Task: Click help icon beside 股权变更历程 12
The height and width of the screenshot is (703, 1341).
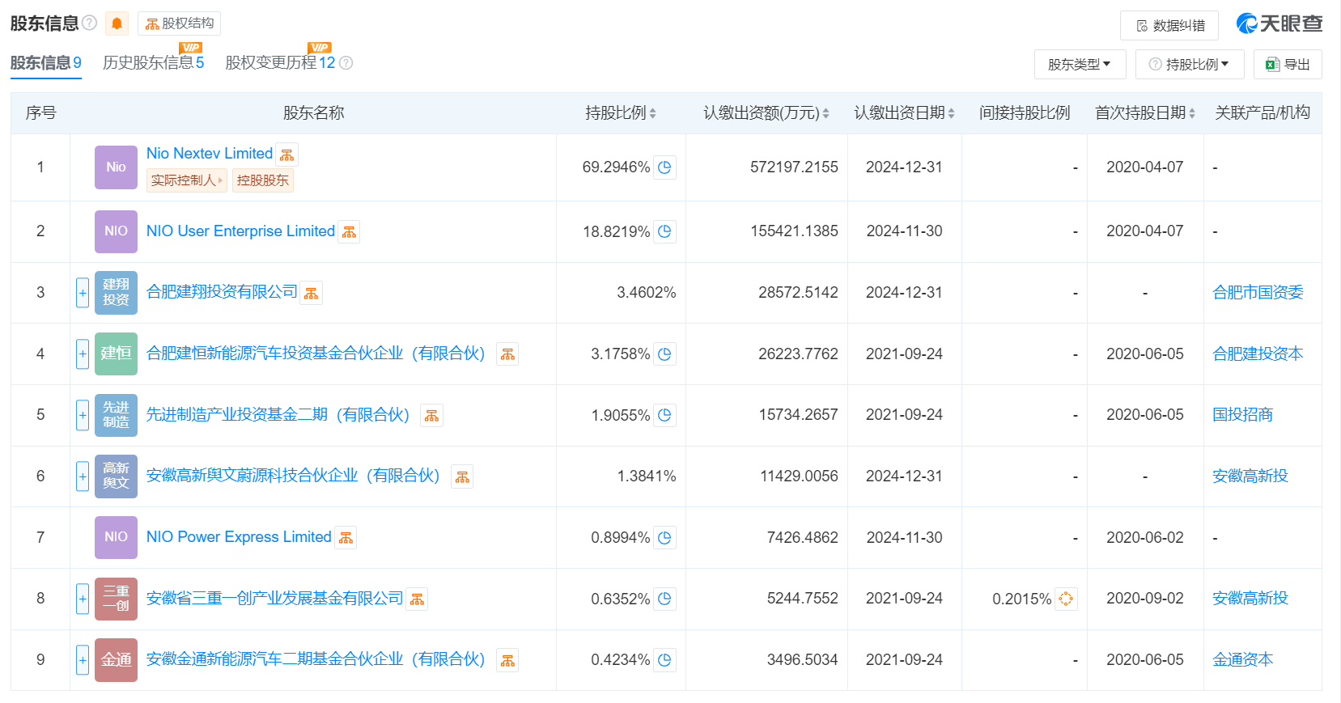Action: (x=346, y=63)
